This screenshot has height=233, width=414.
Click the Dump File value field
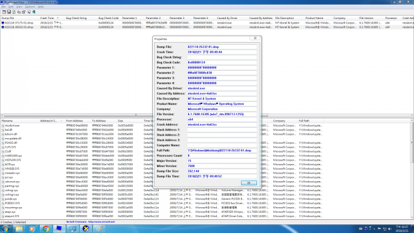click(222, 47)
